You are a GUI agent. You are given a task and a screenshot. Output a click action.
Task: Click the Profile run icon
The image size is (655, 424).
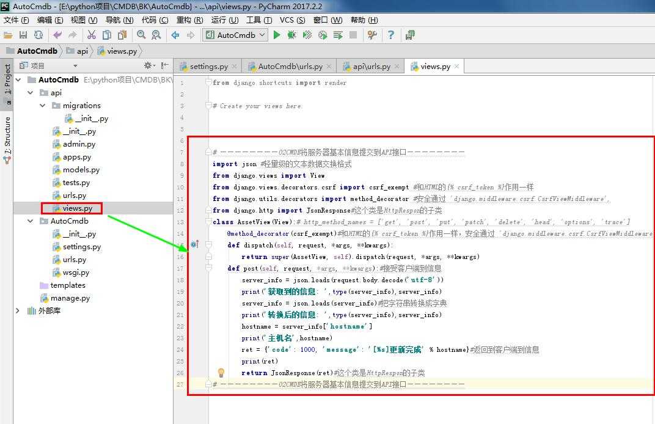(323, 35)
